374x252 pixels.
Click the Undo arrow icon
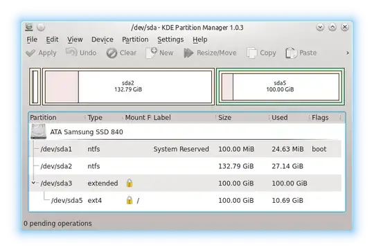[x=71, y=52]
